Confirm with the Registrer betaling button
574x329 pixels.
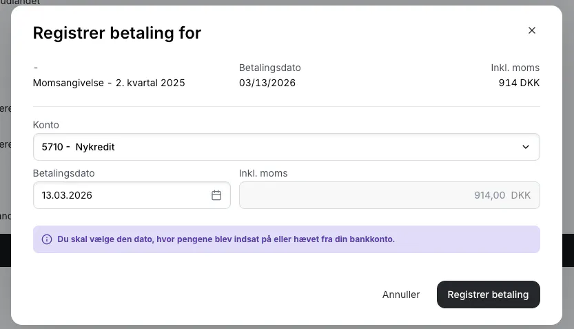pos(488,295)
